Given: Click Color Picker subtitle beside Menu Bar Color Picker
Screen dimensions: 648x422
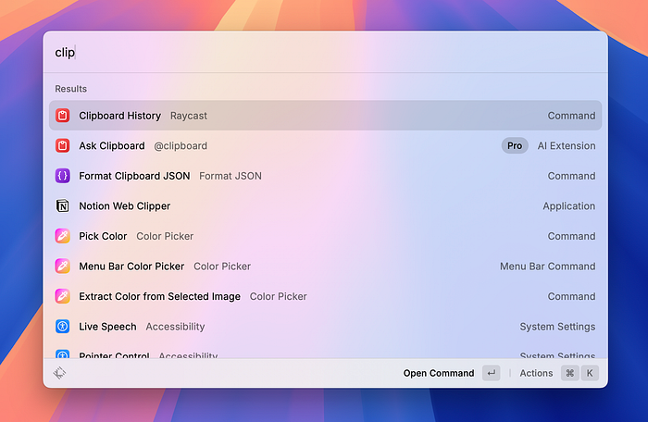Looking at the screenshot, I should point(222,267).
